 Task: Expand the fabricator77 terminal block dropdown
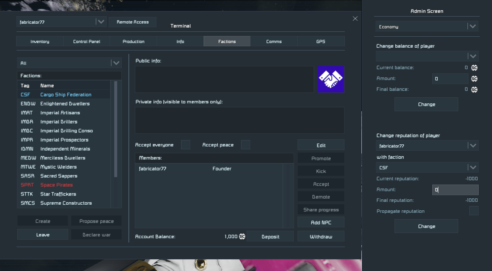tap(101, 22)
